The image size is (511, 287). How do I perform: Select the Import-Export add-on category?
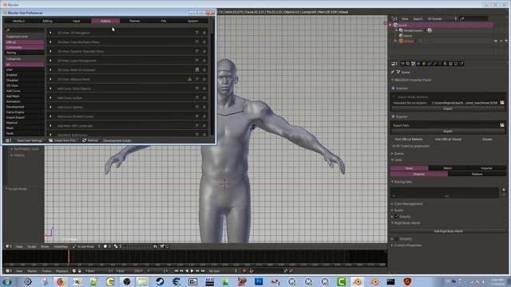[x=25, y=117]
